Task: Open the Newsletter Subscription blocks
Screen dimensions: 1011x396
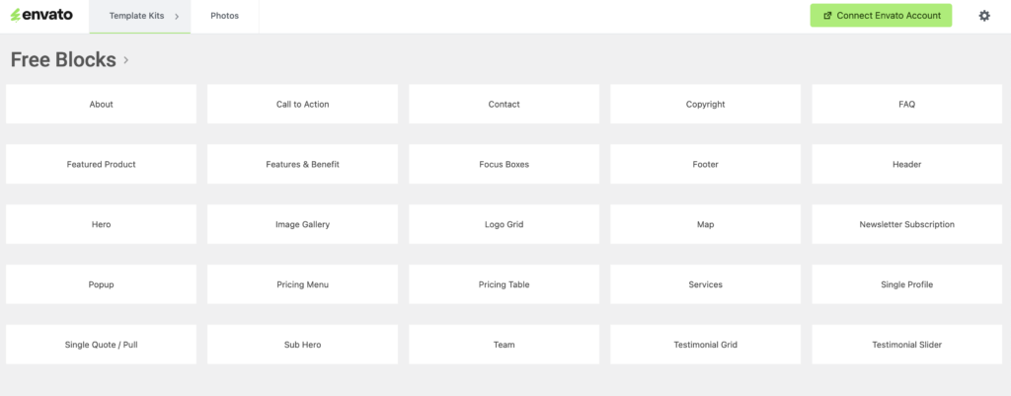Action: tap(906, 224)
